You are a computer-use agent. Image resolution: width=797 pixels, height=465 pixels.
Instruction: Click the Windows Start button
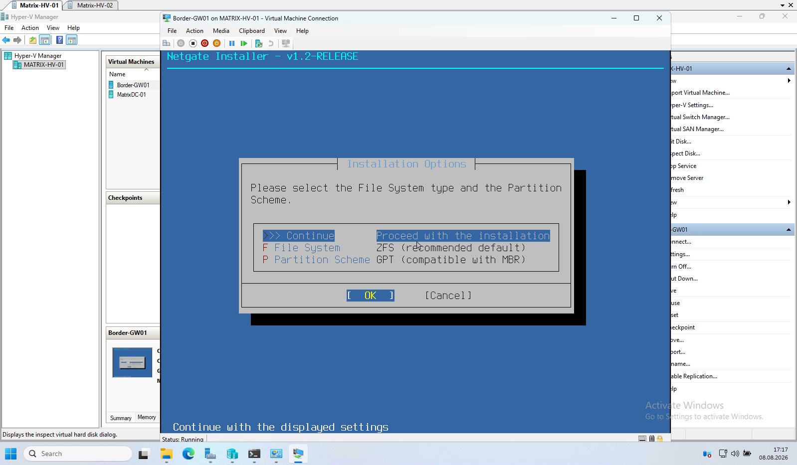click(11, 454)
